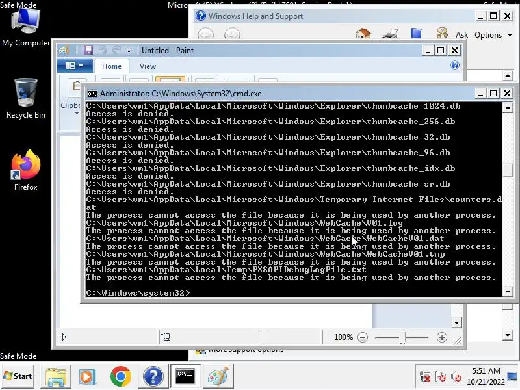The image size is (520, 390).
Task: Click the cmd window scrollbar thumb
Action: click(x=508, y=170)
